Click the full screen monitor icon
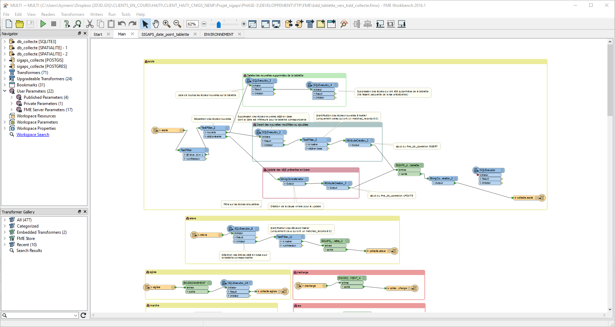Screen dimensions: 615x327 pos(276,24)
